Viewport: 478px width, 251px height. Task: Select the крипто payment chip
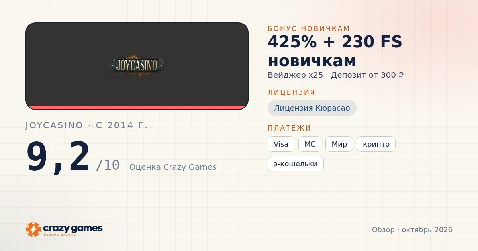(376, 144)
